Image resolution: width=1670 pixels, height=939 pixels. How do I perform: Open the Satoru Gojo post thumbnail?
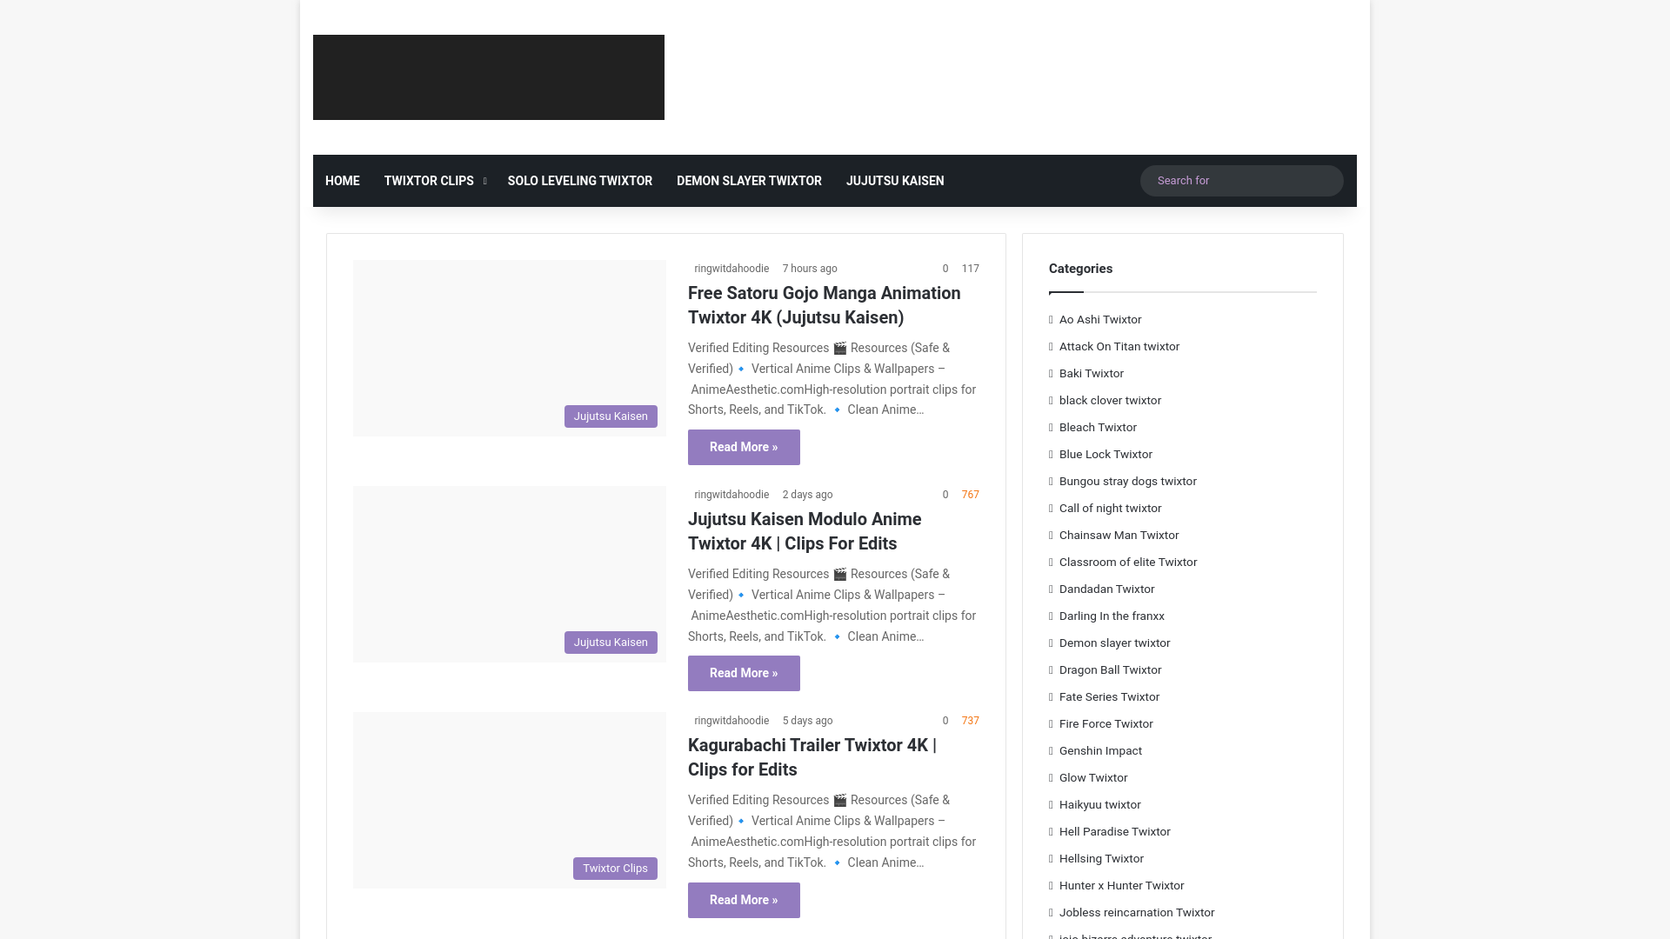tap(510, 348)
